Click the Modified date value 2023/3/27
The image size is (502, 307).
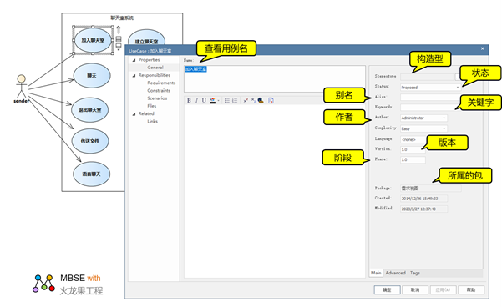[423, 209]
